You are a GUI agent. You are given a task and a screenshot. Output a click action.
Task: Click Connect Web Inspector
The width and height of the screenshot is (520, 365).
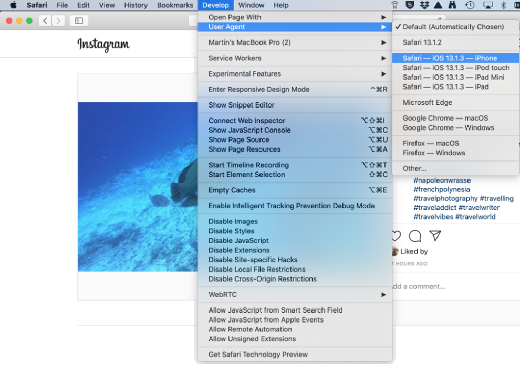click(x=295, y=120)
